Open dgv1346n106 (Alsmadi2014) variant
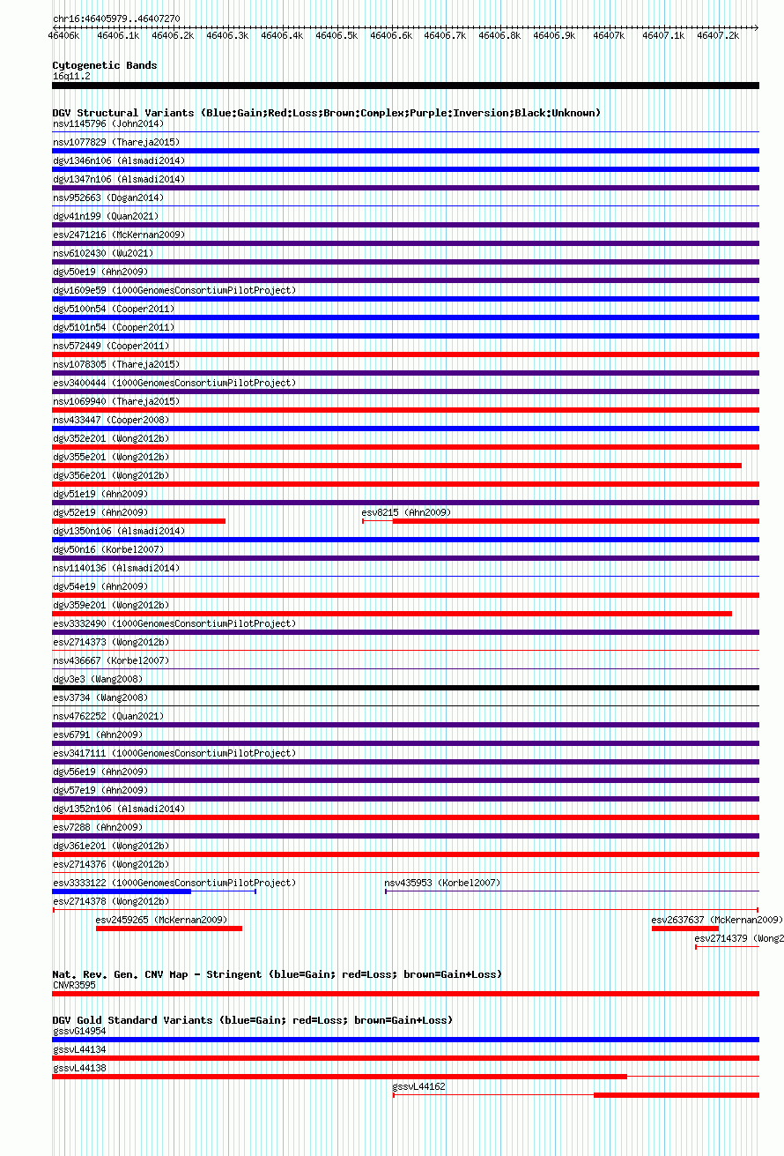Screen dimensions: 784x1156 point(119,160)
